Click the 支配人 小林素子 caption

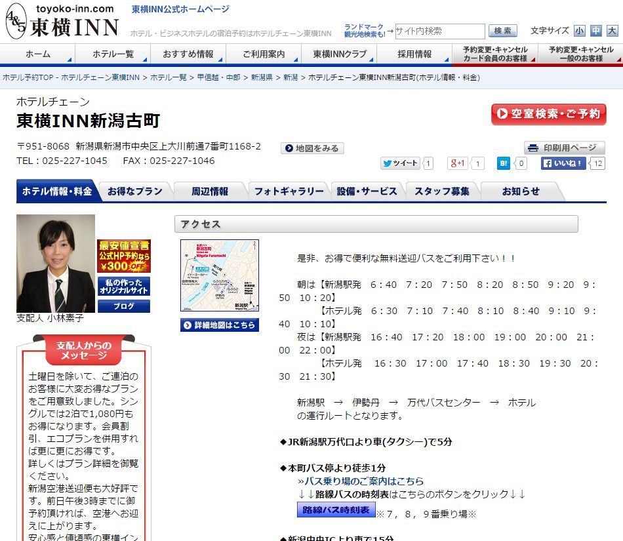[x=50, y=318]
